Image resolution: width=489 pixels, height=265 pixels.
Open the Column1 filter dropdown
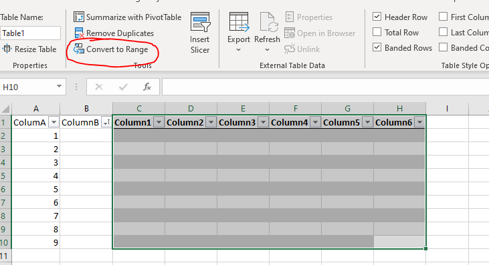coord(159,123)
